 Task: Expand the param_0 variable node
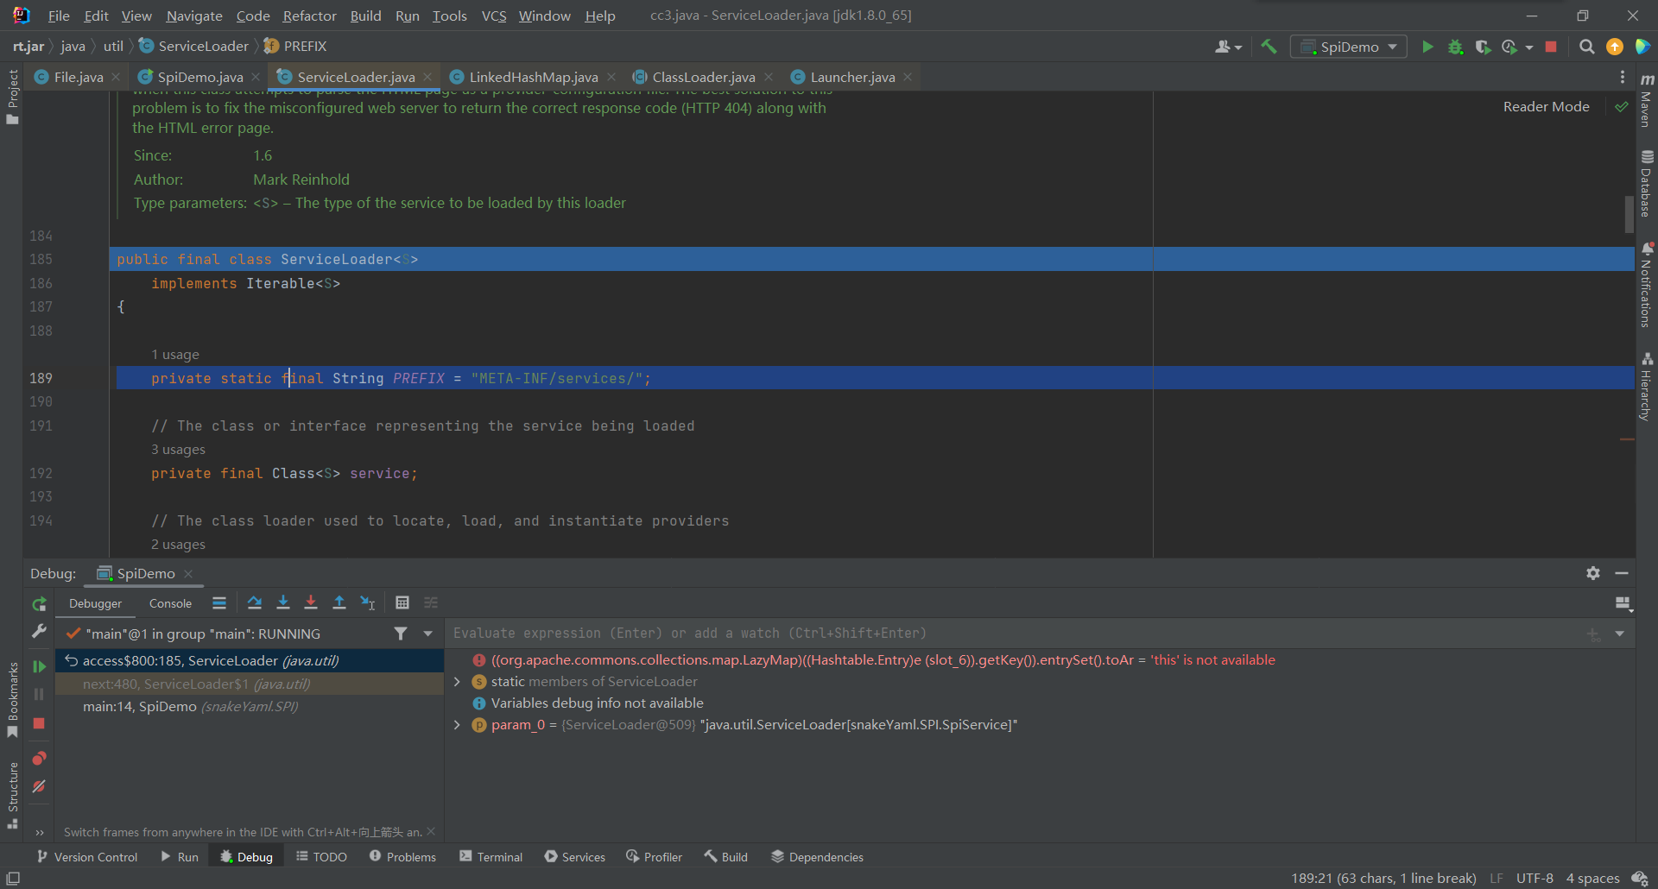[x=457, y=725]
